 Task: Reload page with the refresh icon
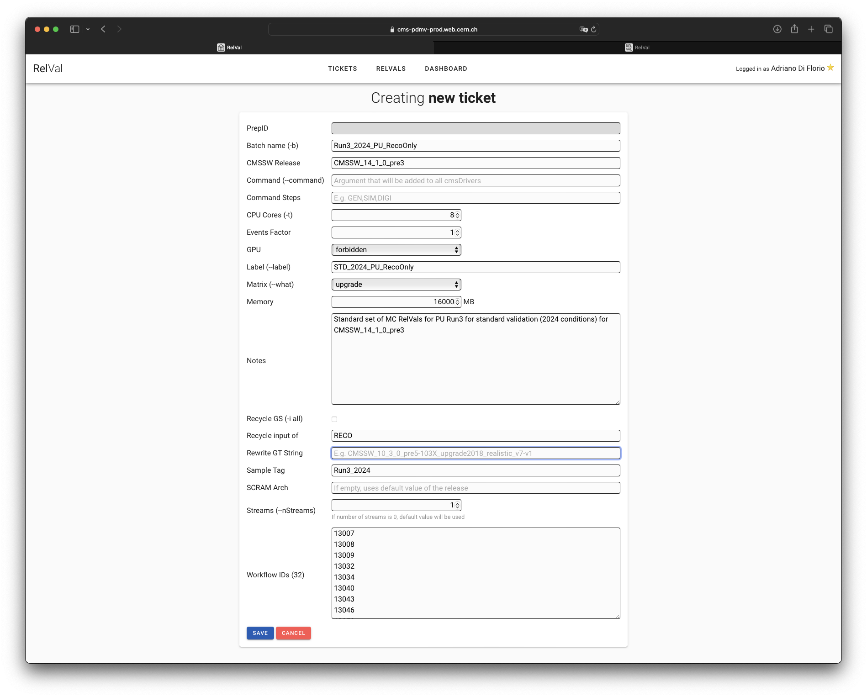[593, 29]
